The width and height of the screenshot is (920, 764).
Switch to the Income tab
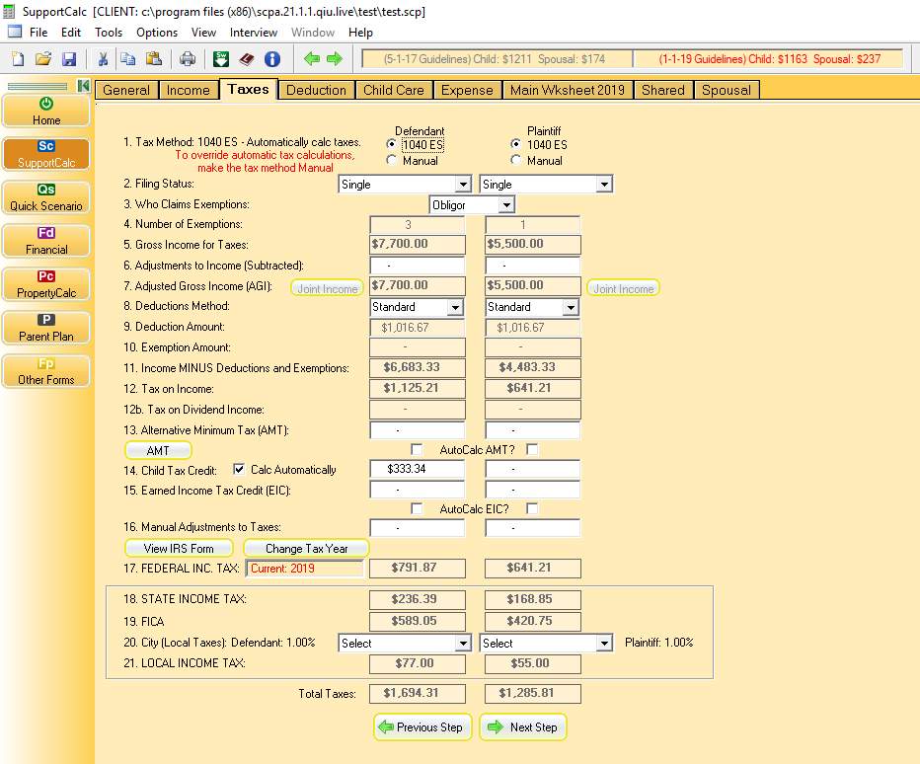click(189, 90)
